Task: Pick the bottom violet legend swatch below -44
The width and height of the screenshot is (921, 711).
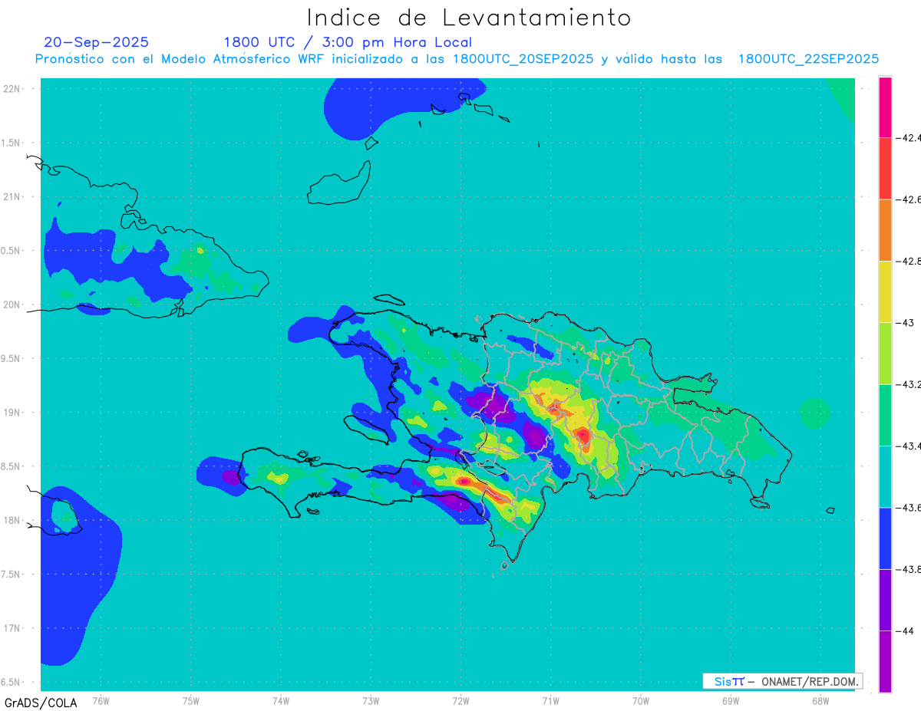Action: 885,661
